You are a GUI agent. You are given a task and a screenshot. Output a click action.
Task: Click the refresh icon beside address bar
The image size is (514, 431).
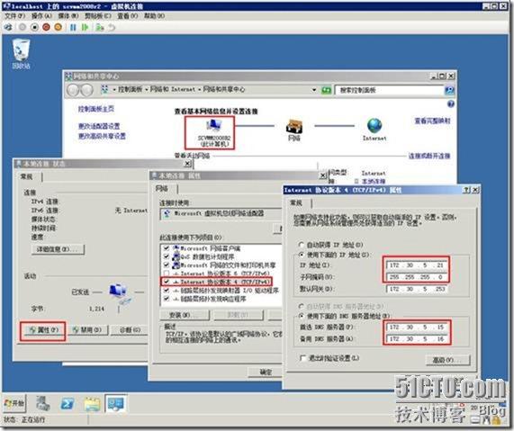[x=326, y=90]
